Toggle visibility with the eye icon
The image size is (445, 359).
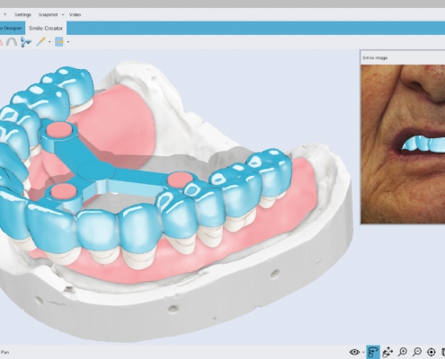[354, 352]
